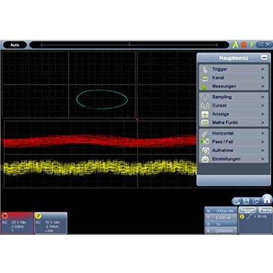Toggle channel 1 red indicator

pos(5,216)
